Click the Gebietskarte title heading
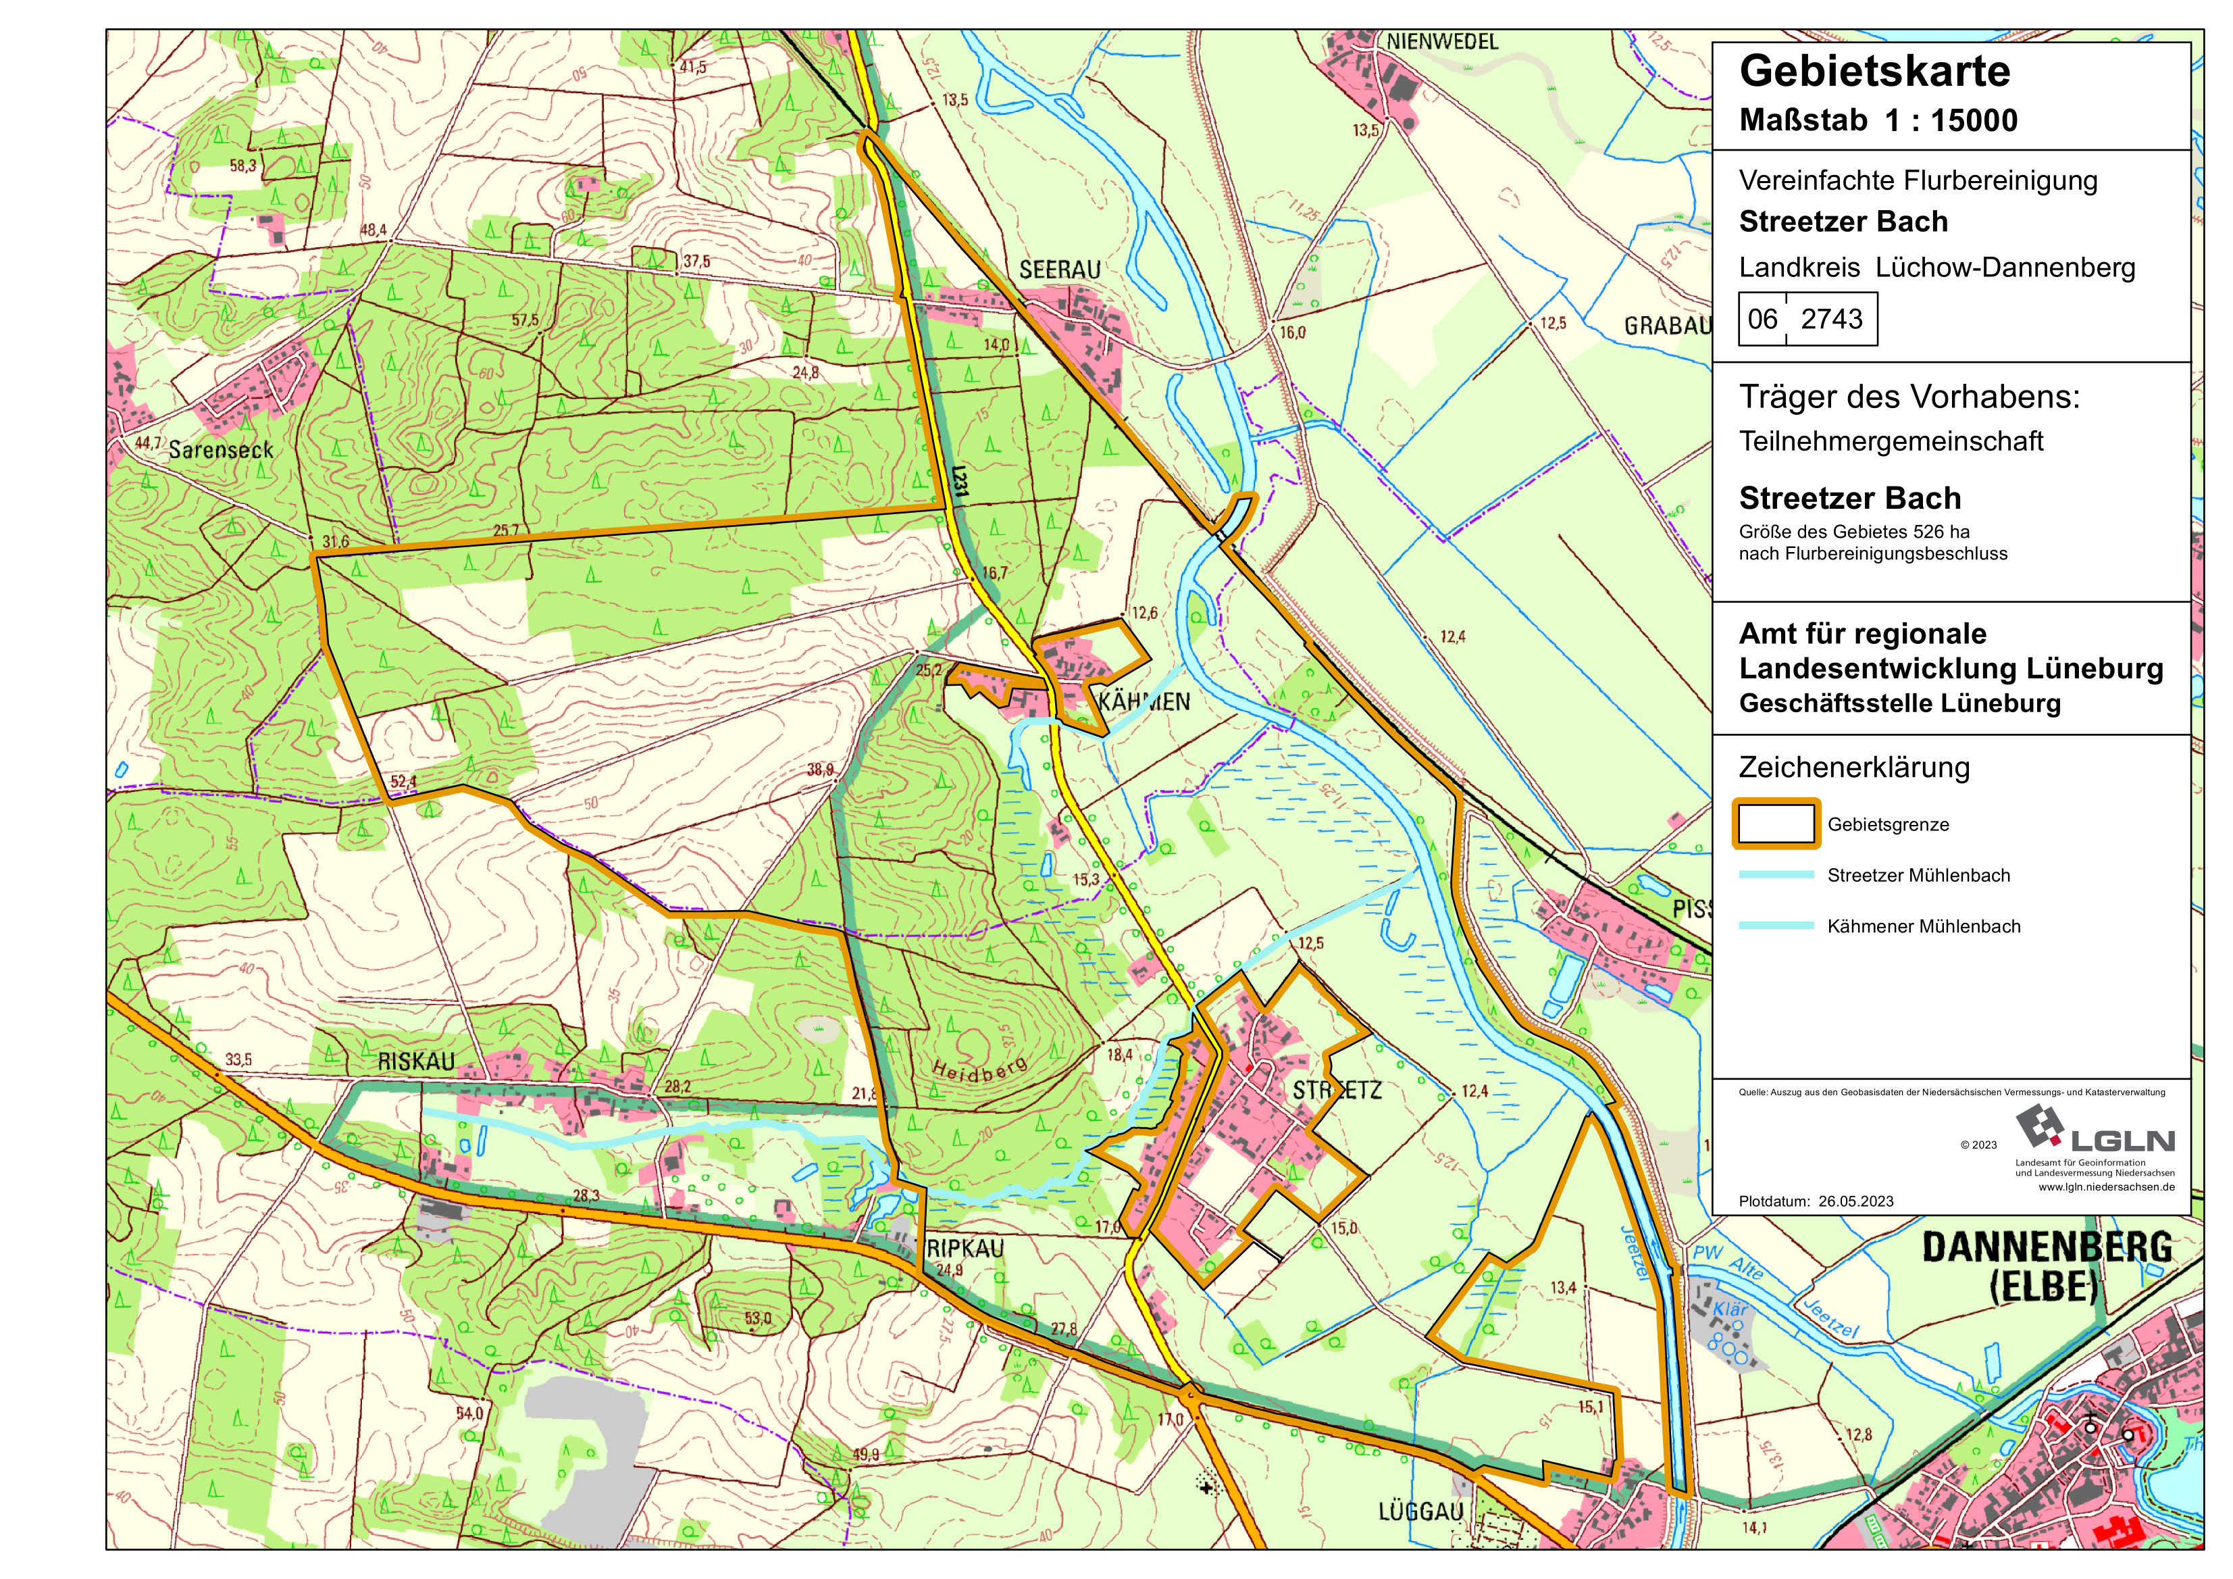Image resolution: width=2233 pixels, height=1579 pixels. (x=1874, y=71)
